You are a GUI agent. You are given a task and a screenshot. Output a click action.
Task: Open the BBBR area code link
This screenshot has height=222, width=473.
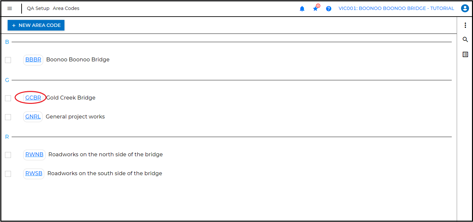(x=33, y=60)
